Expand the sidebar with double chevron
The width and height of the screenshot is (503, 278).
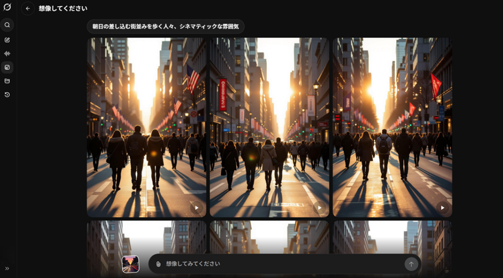[7, 268]
